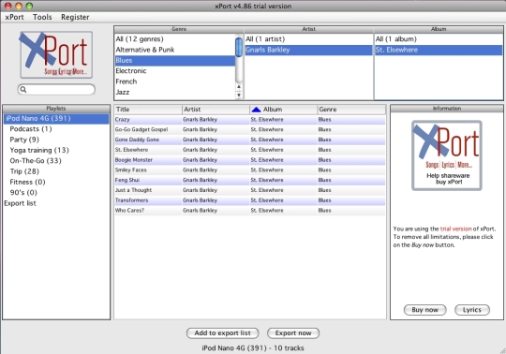
Task: Sort tracks by the Title column header
Action: 148,110
